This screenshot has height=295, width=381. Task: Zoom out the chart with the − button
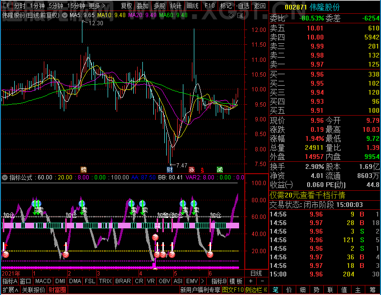pos(262,281)
